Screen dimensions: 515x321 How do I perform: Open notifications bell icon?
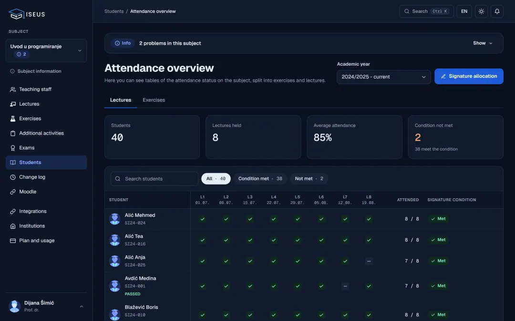tap(497, 11)
